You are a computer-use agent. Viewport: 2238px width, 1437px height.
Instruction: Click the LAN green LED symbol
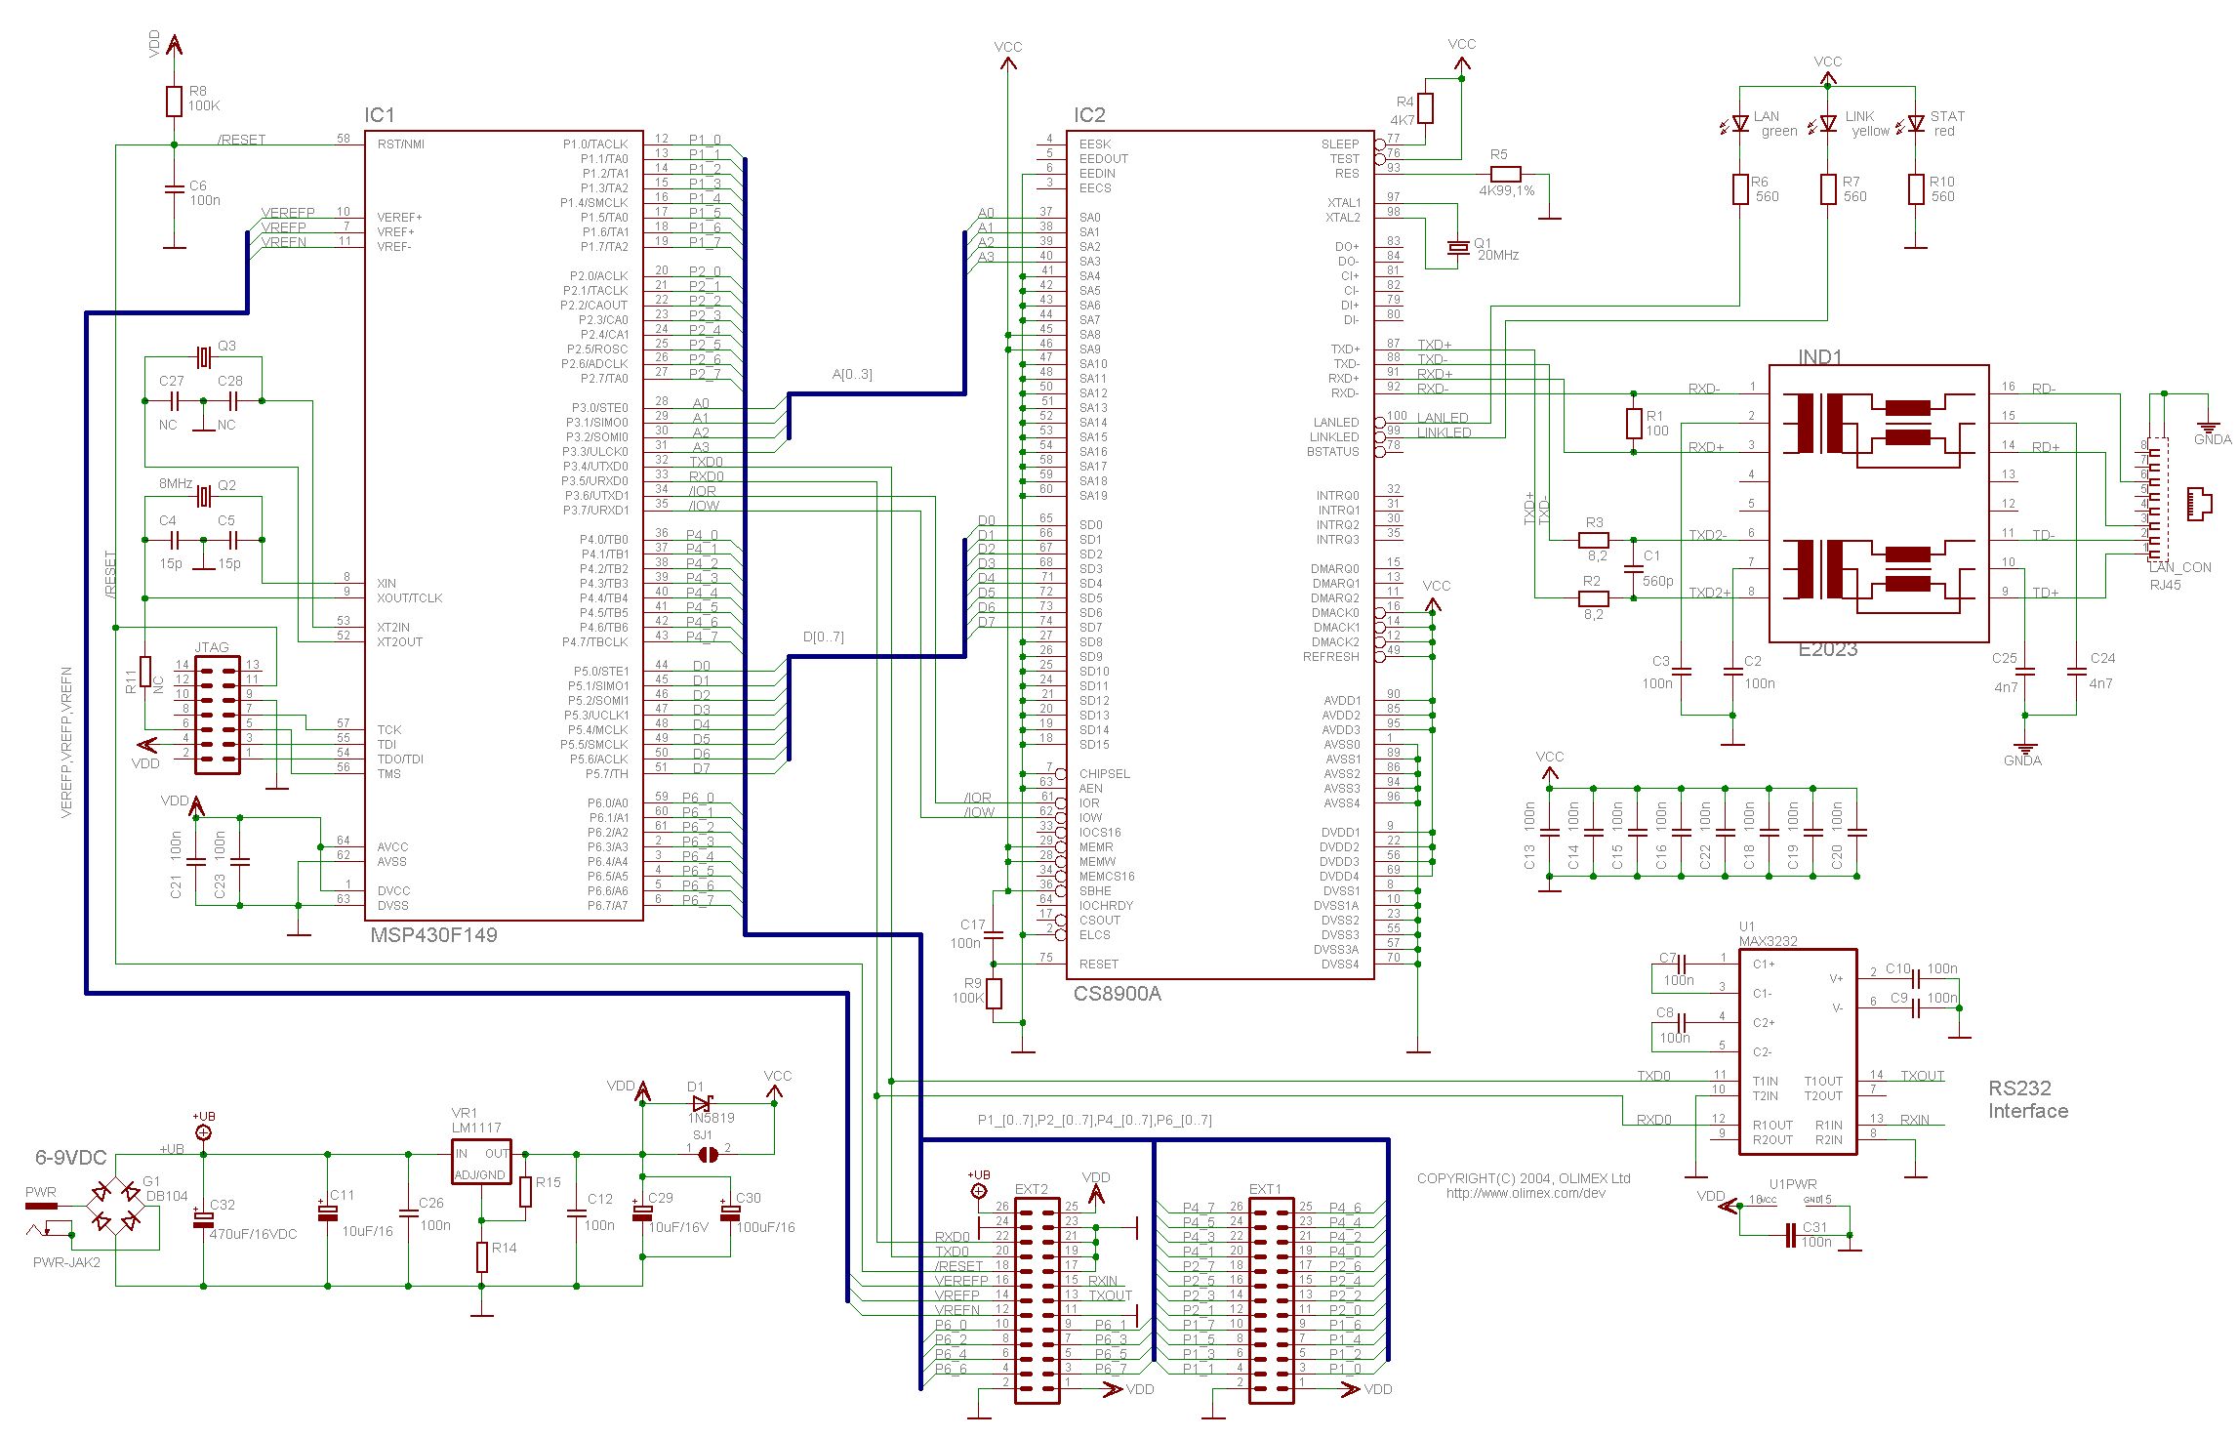click(x=1739, y=124)
